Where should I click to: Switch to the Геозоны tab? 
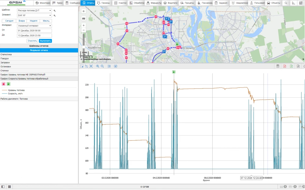(x=104, y=3)
